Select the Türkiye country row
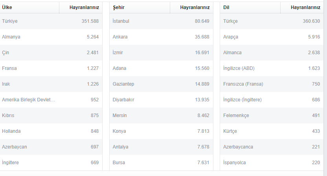 (51, 21)
